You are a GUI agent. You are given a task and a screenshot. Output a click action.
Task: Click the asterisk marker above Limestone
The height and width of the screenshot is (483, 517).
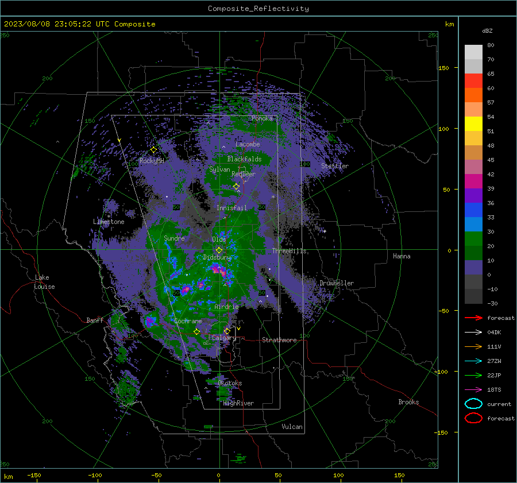coord(109,217)
